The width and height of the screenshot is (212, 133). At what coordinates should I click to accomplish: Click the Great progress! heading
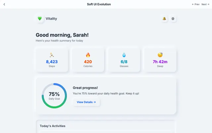coord(85,88)
